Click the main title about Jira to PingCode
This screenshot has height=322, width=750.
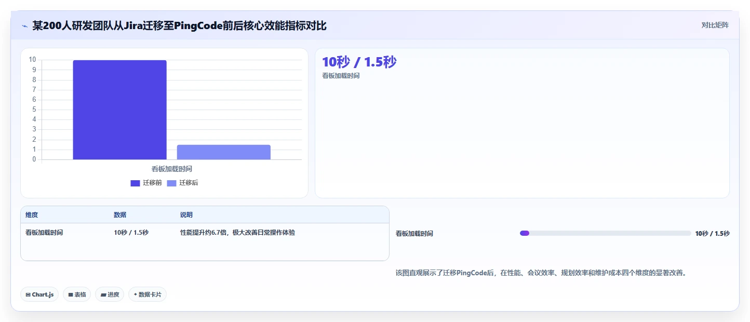[x=180, y=25]
